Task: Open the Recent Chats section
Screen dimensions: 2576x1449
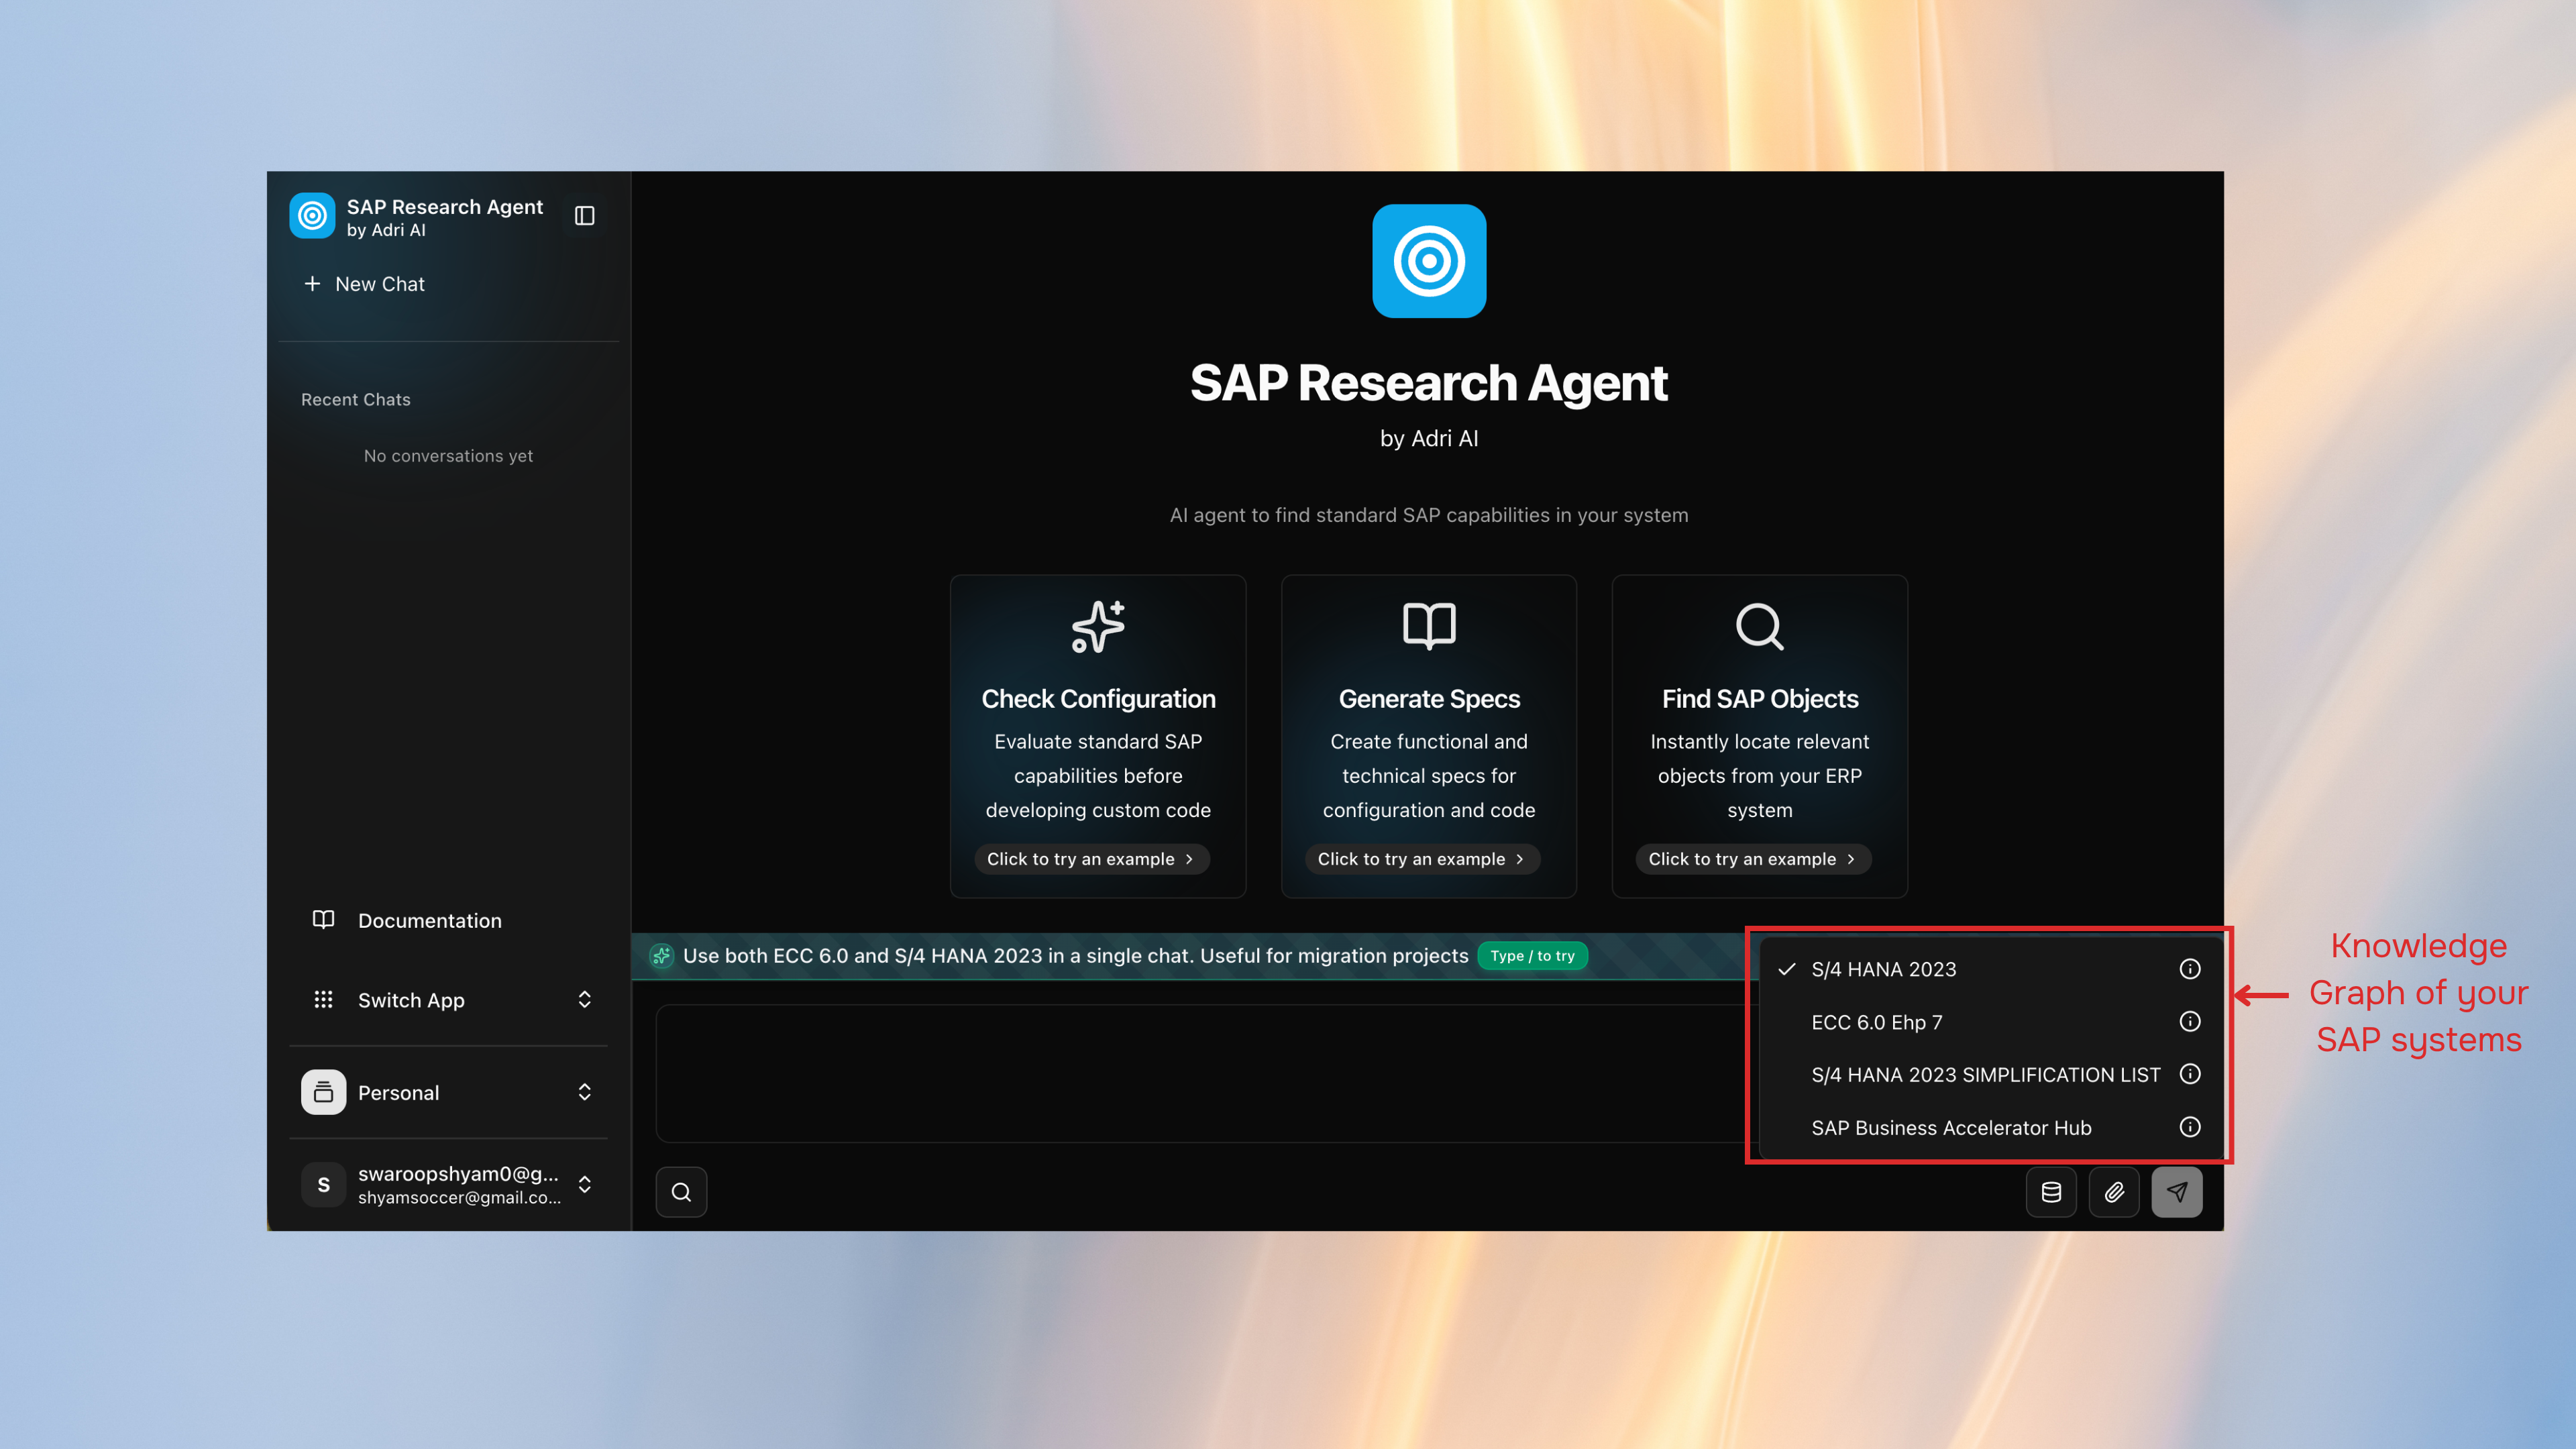Action: [x=355, y=399]
